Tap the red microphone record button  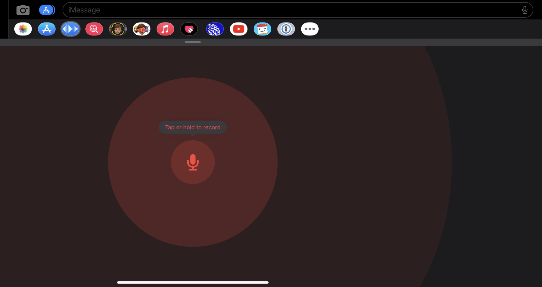pos(193,162)
